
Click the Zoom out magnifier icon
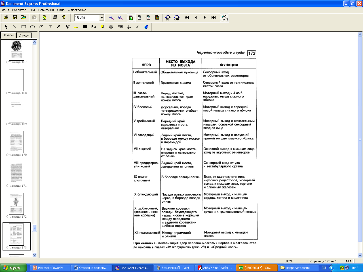(120, 18)
